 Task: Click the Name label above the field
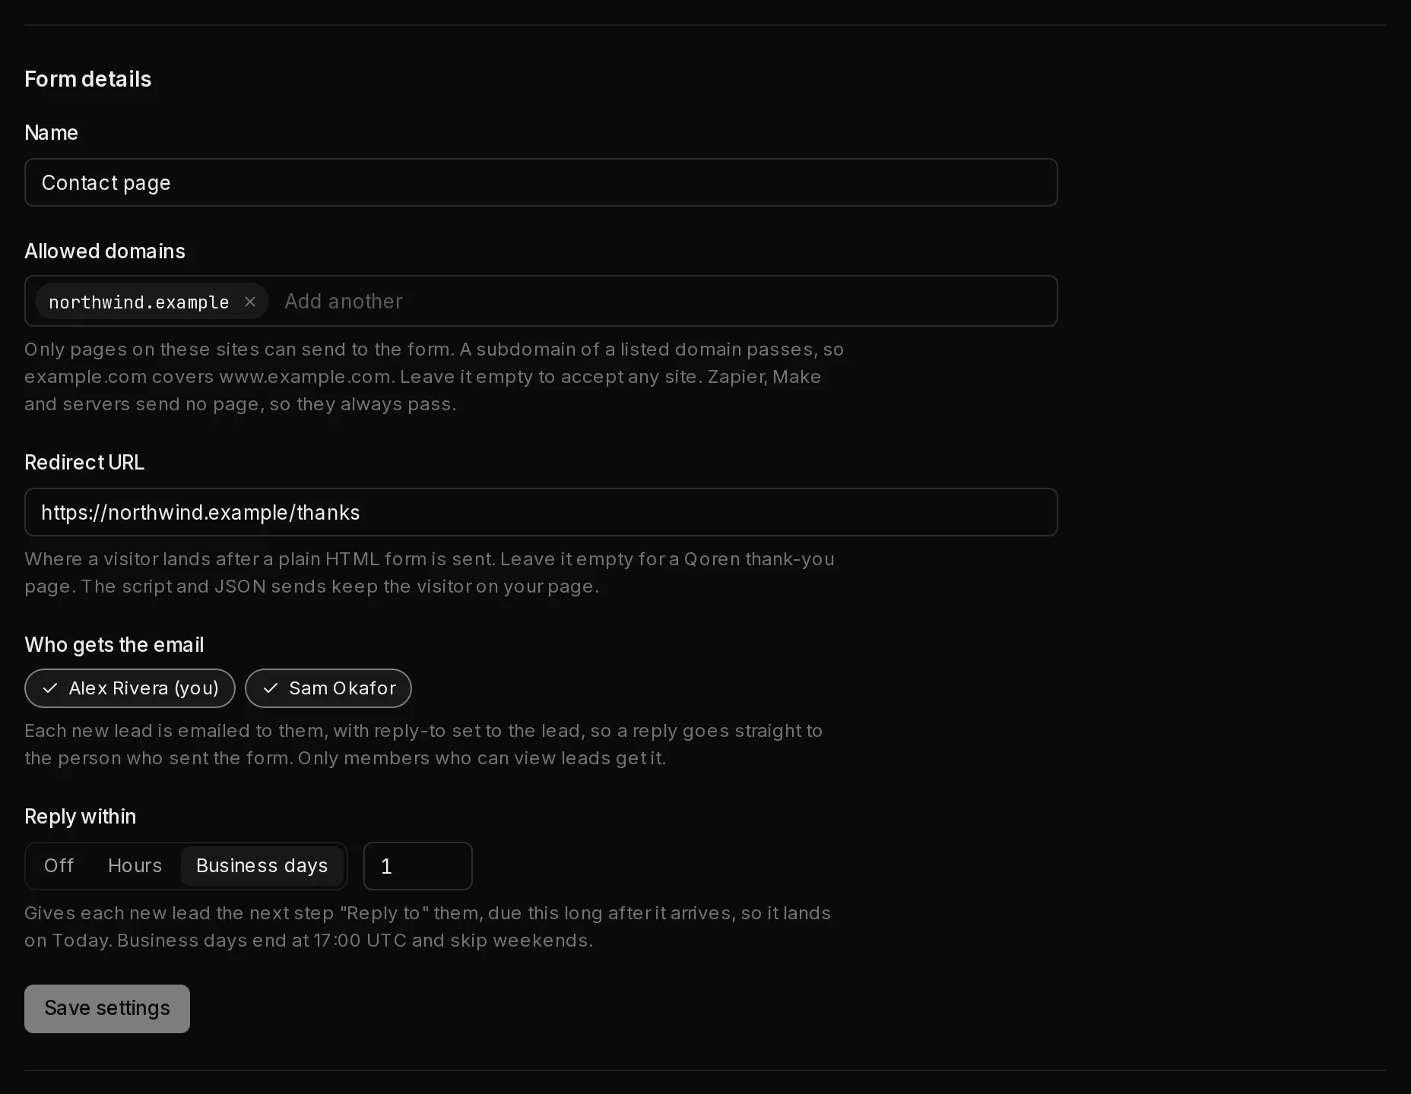[x=52, y=133]
